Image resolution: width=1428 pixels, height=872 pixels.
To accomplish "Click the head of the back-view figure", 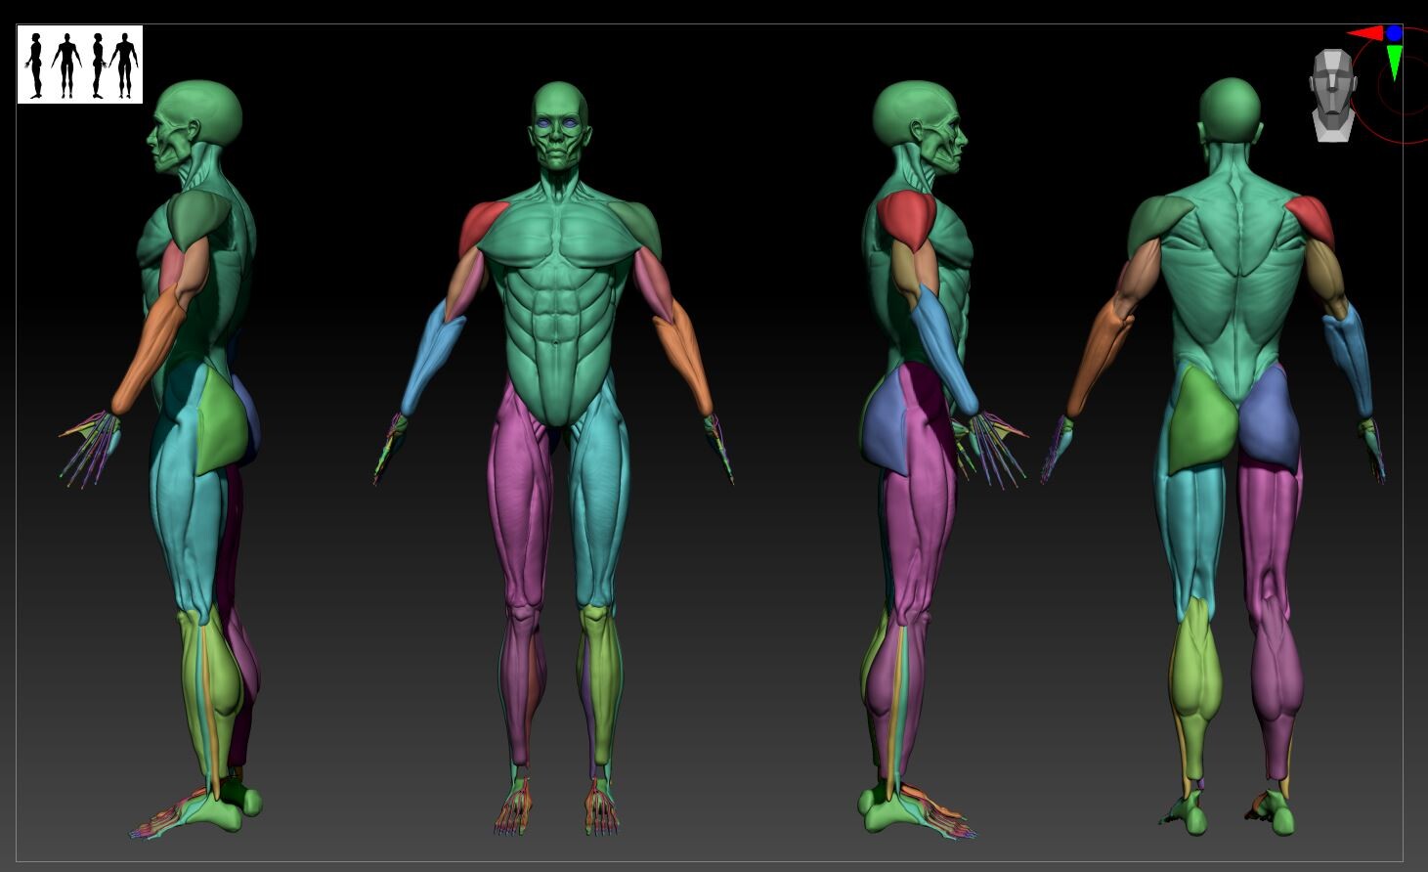I will [x=1230, y=108].
